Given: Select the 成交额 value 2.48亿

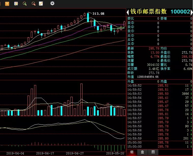Looking at the screenshot, I should [x=154, y=69].
